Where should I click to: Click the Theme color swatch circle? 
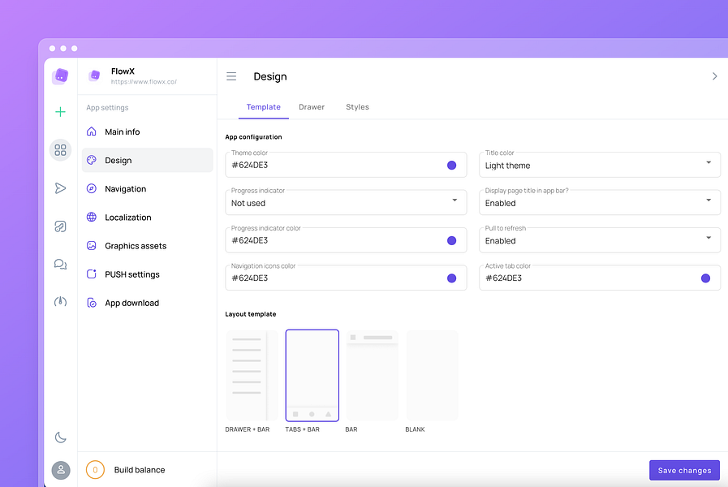click(x=451, y=166)
